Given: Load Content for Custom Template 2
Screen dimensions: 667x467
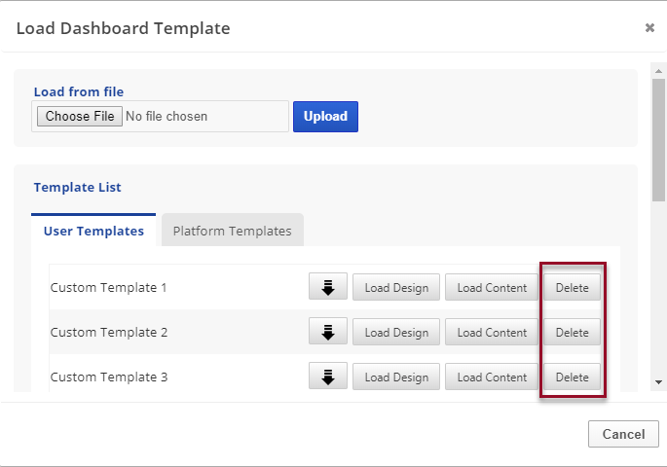Looking at the screenshot, I should [492, 333].
